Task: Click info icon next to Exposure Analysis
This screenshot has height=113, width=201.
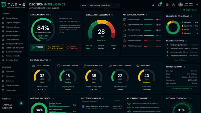Action: [50, 60]
